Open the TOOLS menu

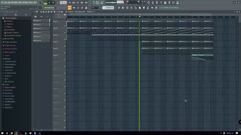31,3
